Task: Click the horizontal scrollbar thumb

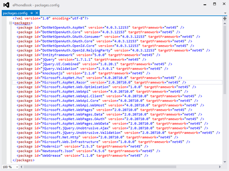Action: pyautogui.click(x=100, y=167)
